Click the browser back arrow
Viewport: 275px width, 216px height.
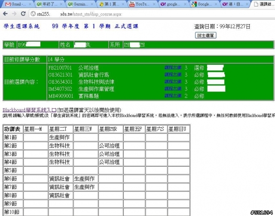[5, 14]
